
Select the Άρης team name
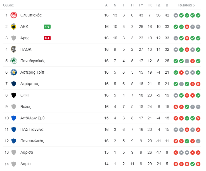pos(25,38)
